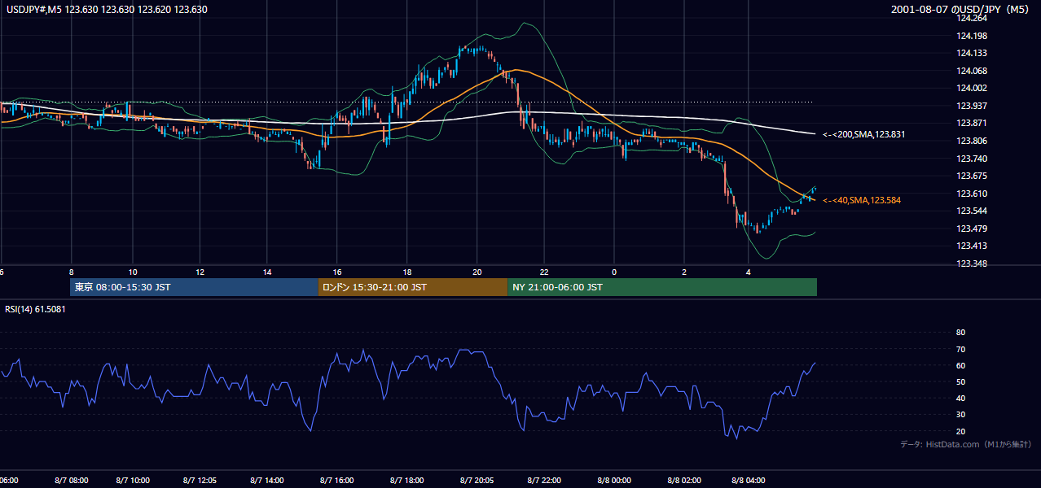Click the hour 8 tick under the chart
The height and width of the screenshot is (488, 1041).
pyautogui.click(x=72, y=272)
